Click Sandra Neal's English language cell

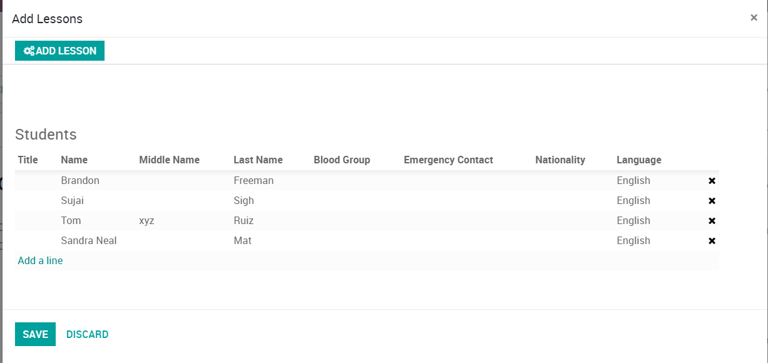click(633, 240)
